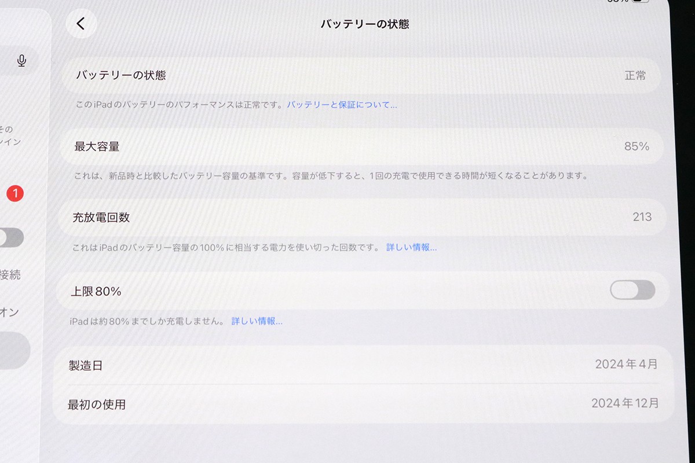
Task: Enable the 上限80% charging limit switch
Action: point(634,291)
